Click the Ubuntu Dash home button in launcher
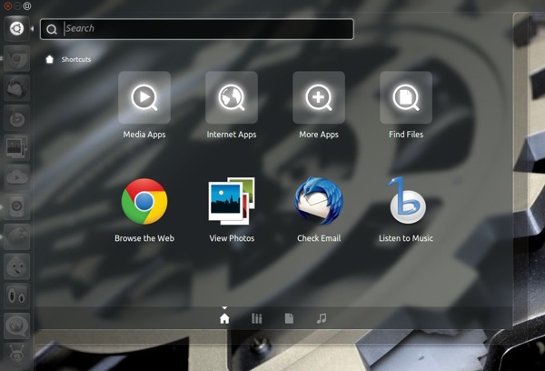The image size is (545, 371). pyautogui.click(x=16, y=28)
